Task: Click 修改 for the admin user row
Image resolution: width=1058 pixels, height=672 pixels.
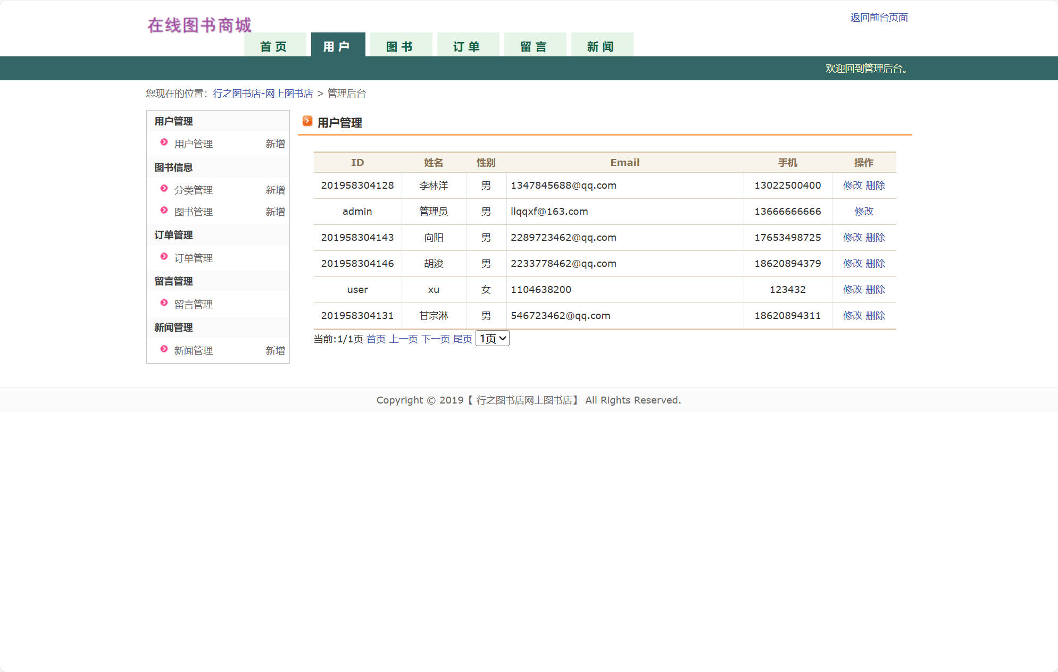Action: pyautogui.click(x=863, y=211)
